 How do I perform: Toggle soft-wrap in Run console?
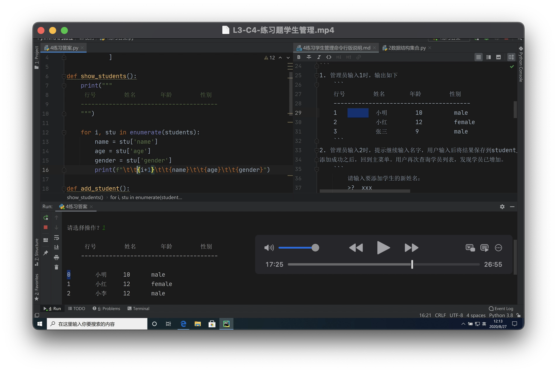pyautogui.click(x=56, y=237)
